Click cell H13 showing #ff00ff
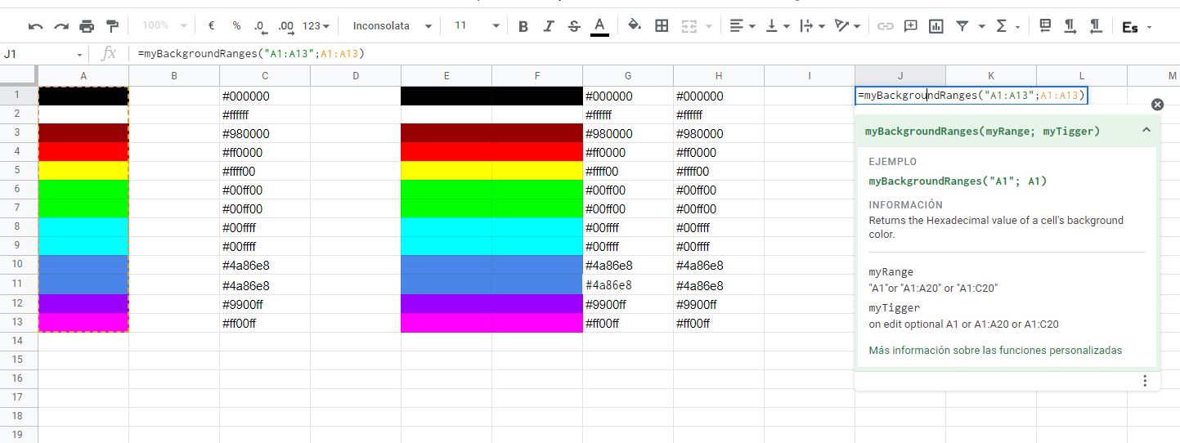1180x443 pixels. [x=719, y=323]
